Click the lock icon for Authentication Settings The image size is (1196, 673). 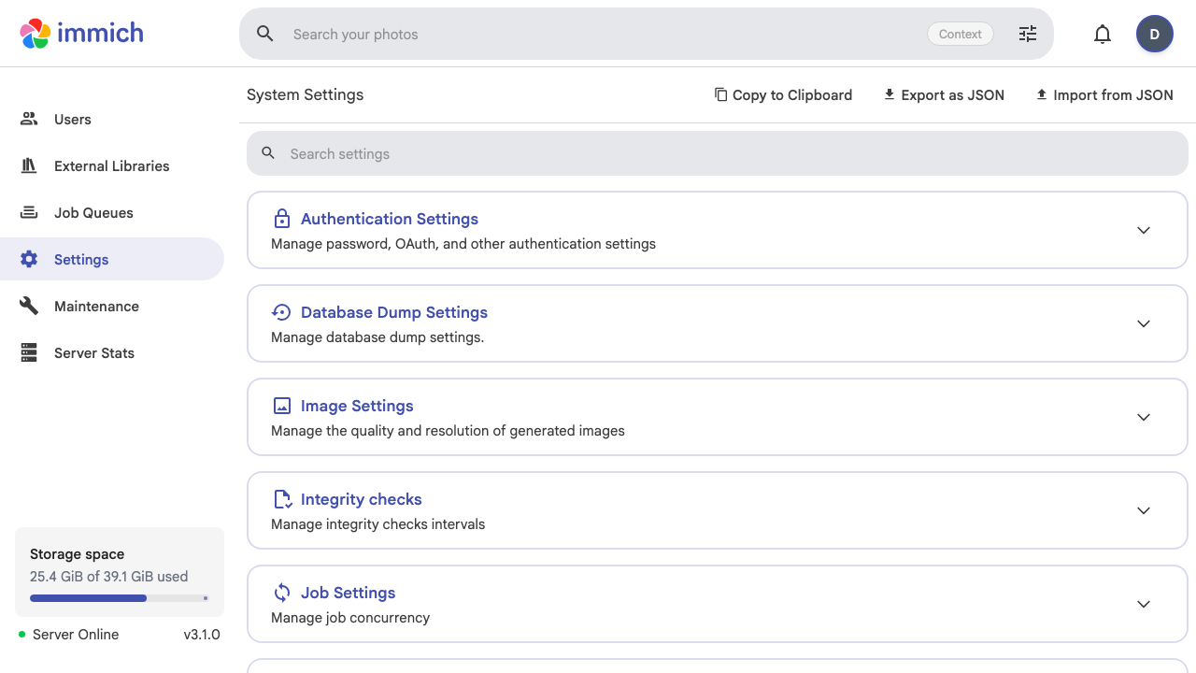(x=281, y=219)
